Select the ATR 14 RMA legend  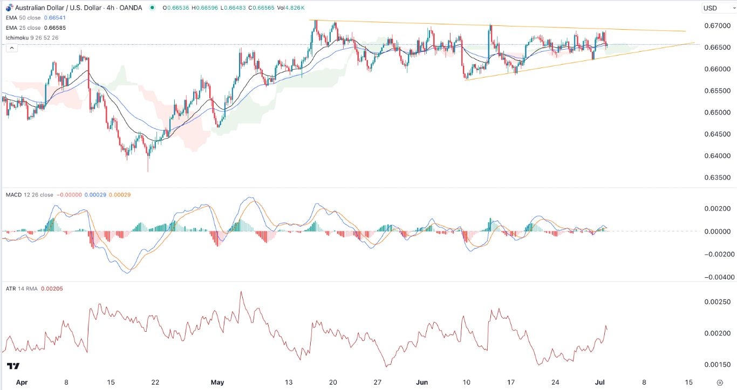point(22,289)
